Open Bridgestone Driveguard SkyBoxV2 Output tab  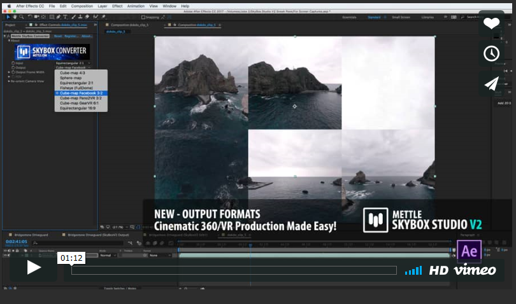click(x=98, y=235)
